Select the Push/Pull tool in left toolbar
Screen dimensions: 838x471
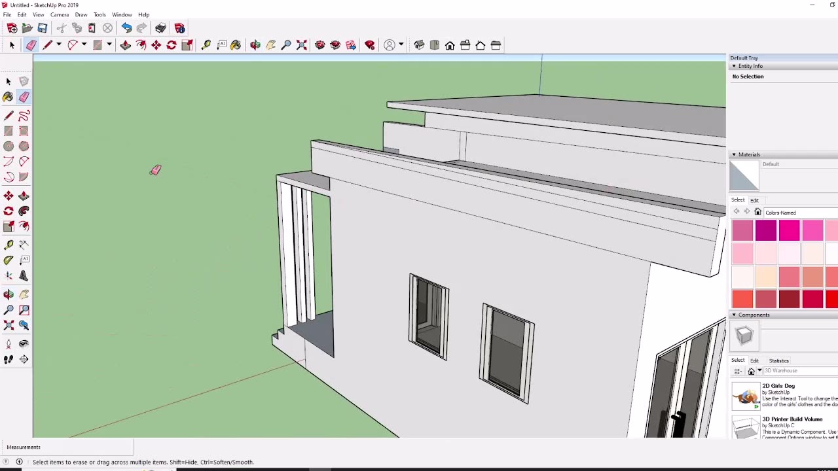click(24, 196)
